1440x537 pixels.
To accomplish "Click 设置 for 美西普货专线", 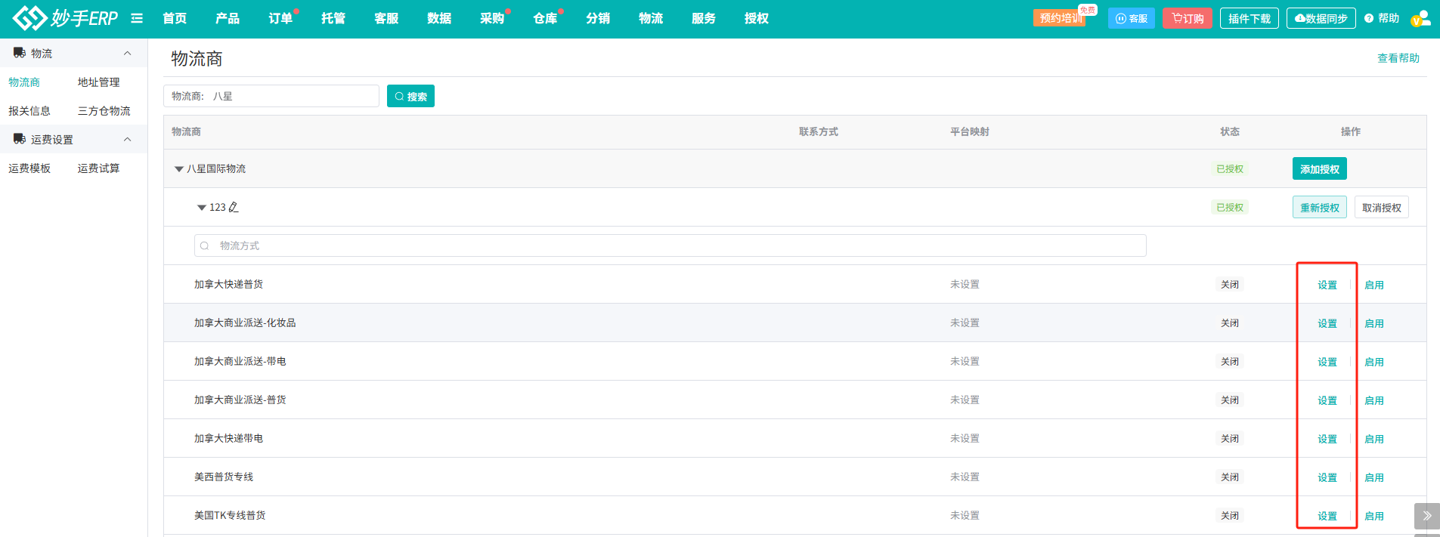I will (1327, 477).
